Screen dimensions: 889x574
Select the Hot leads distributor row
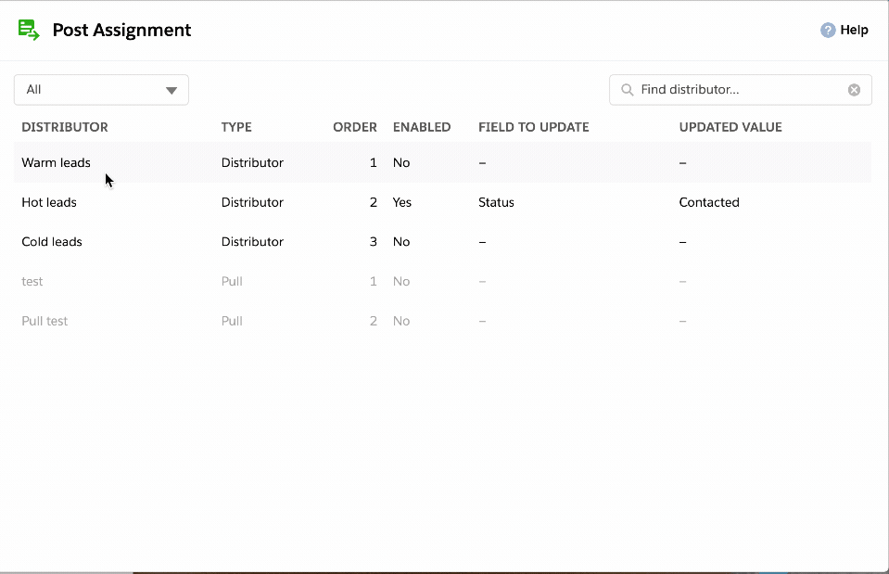[x=443, y=202]
